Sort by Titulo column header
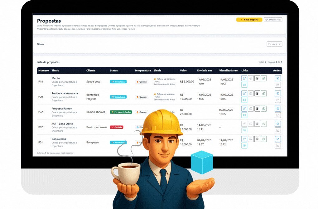Viewport: 318px width, 209px height. coord(55,70)
